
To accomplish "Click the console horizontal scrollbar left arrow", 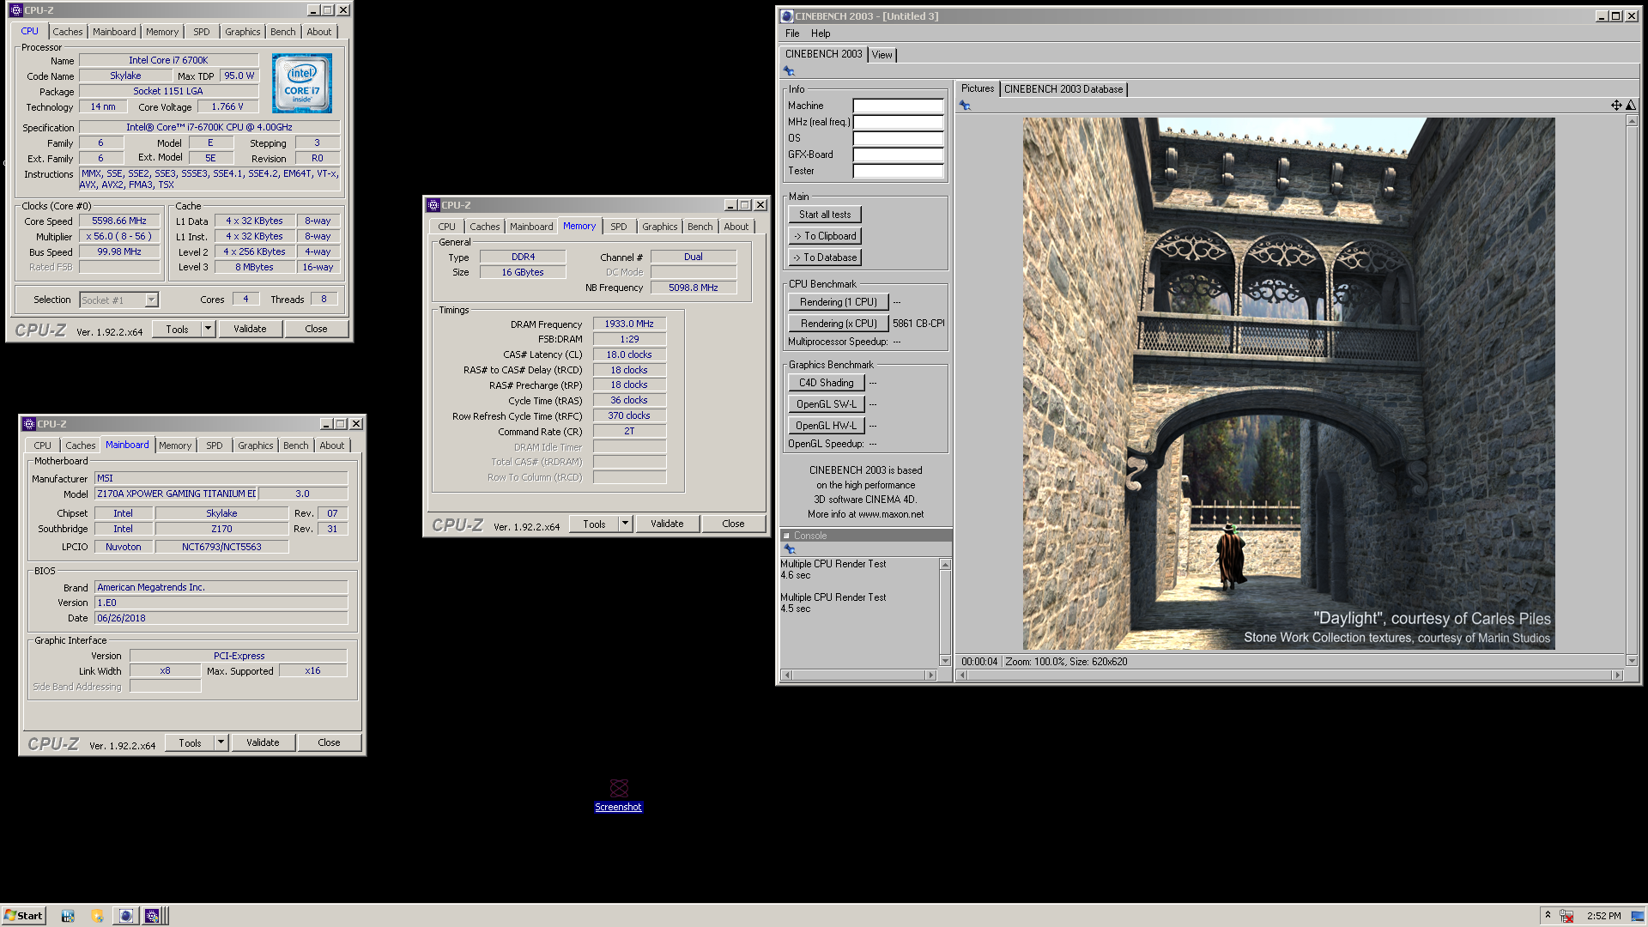I will [x=785, y=676].
